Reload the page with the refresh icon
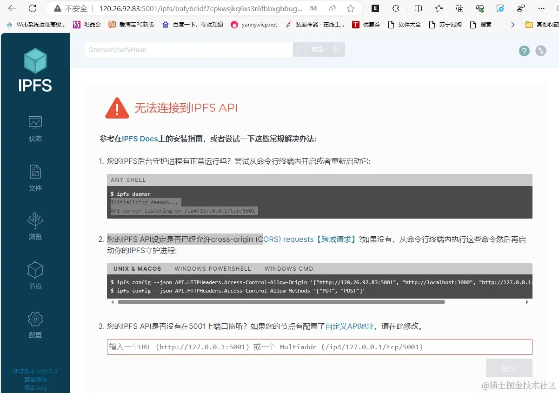The height and width of the screenshot is (393, 559). 33,8
